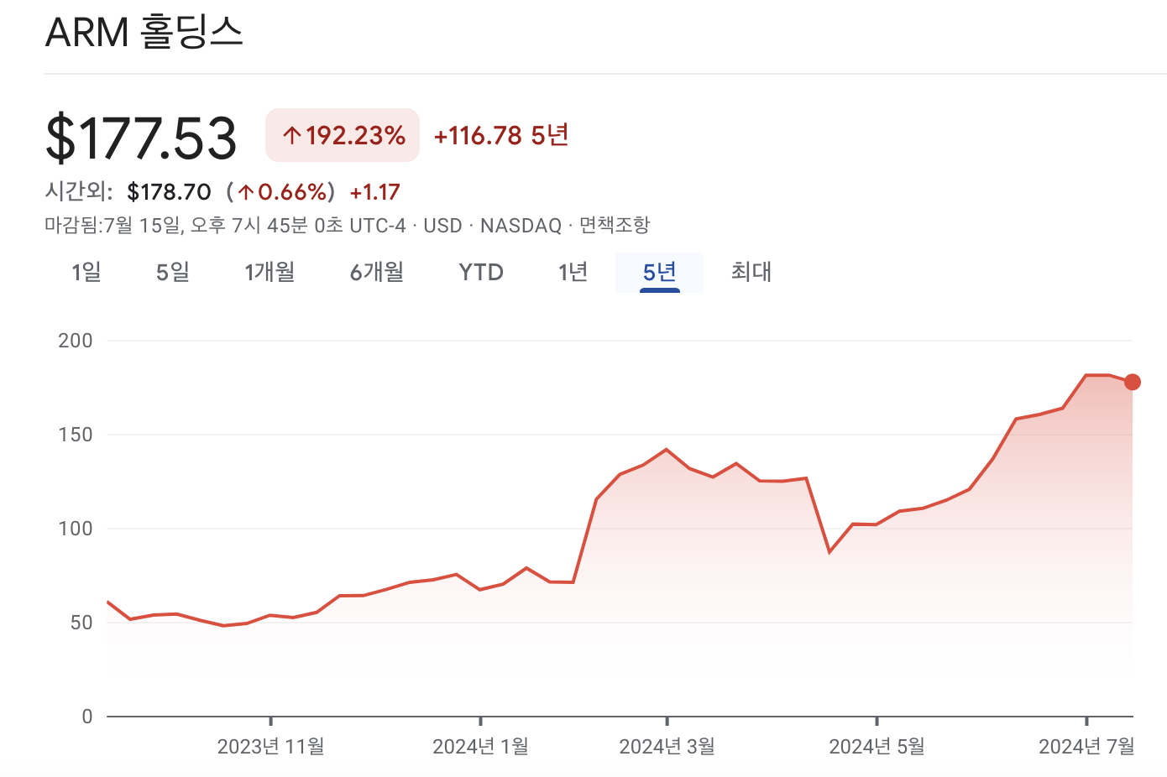The image size is (1167, 777).
Task: Click the after-hours 0.66% up arrow icon
Action: (244, 191)
